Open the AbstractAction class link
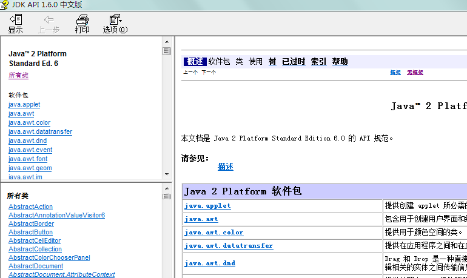467x278 pixels. [x=30, y=207]
